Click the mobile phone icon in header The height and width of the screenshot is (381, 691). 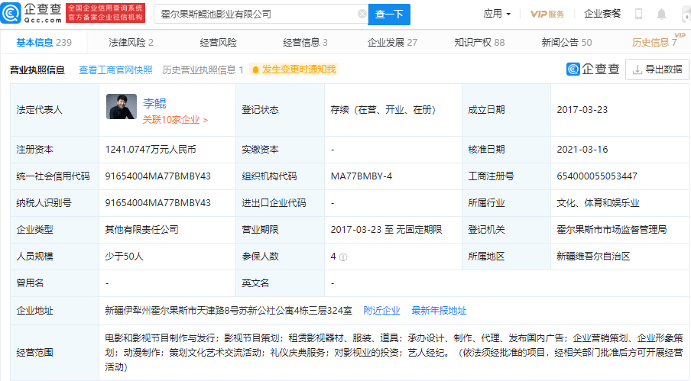[638, 14]
